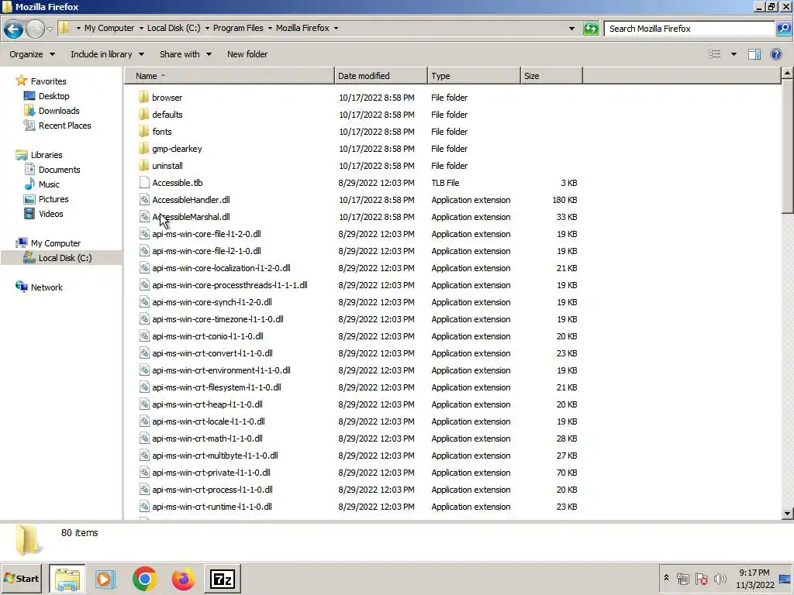Click the Change your view icon
This screenshot has height=595, width=794.
[x=714, y=54]
